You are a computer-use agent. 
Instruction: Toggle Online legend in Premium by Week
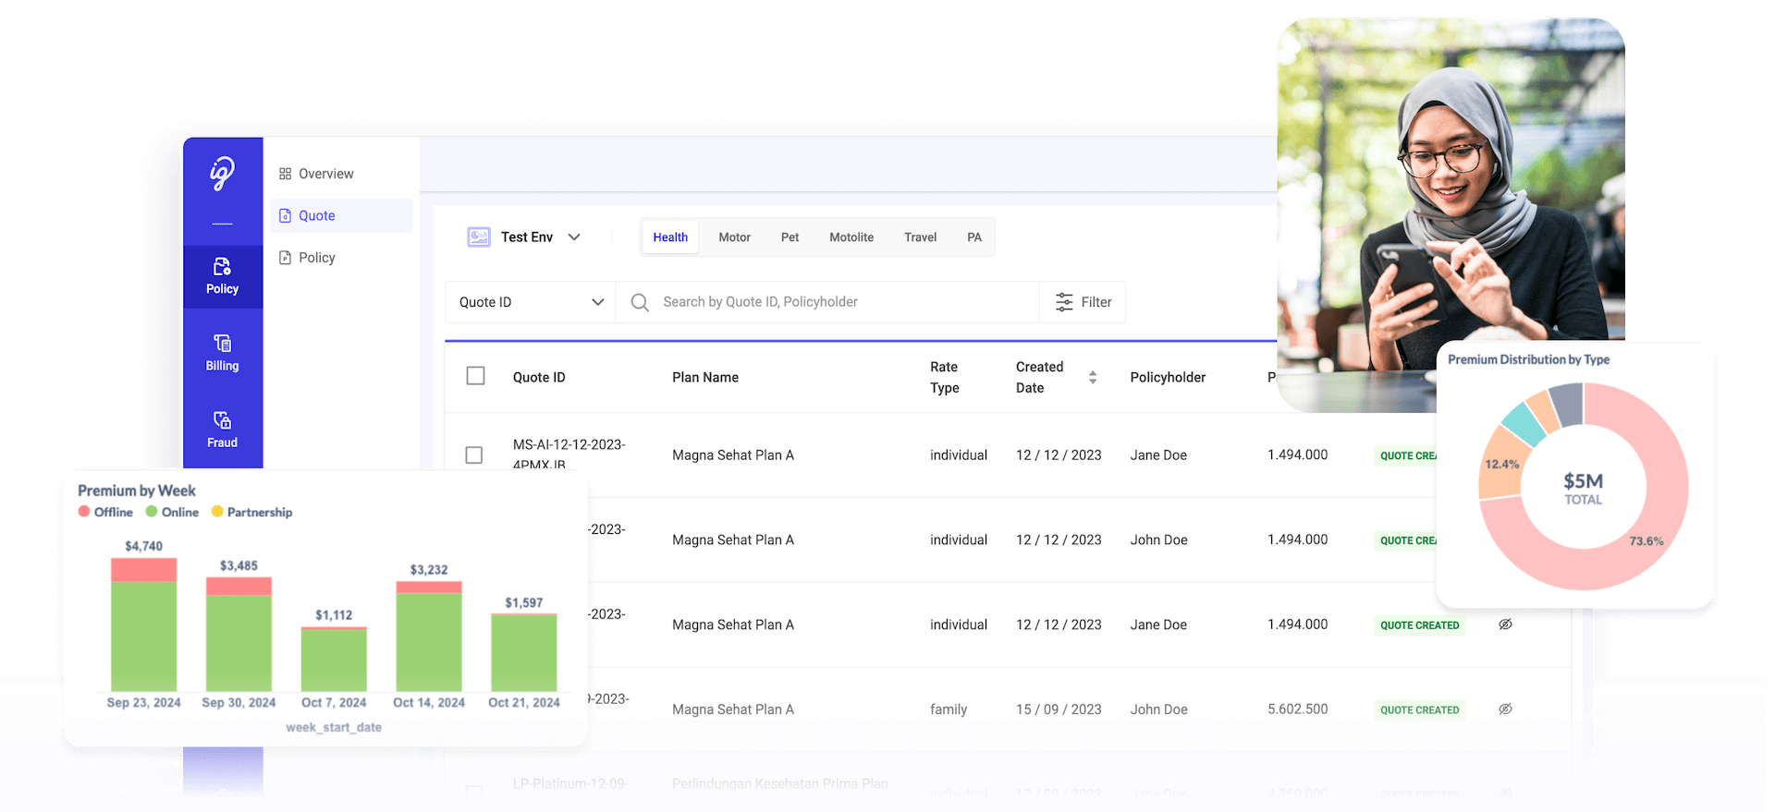click(172, 512)
